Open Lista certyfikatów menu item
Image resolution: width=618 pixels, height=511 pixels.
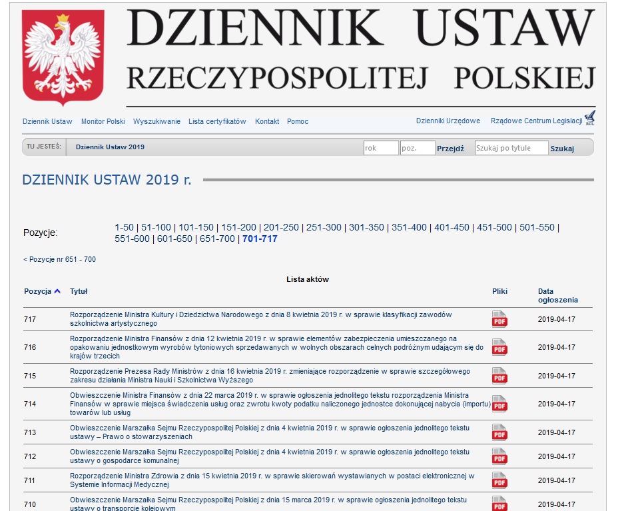coord(217,121)
